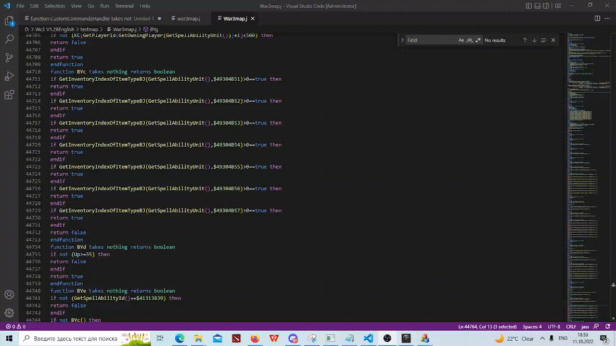Open the Search view in activity bar
Image resolution: width=616 pixels, height=346 pixels.
[x=9, y=39]
